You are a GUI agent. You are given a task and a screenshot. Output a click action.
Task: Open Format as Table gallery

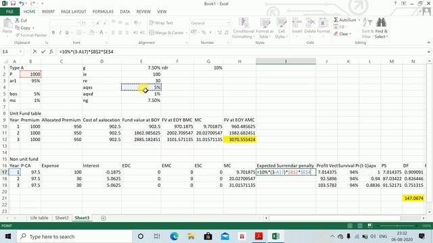pyautogui.click(x=265, y=28)
